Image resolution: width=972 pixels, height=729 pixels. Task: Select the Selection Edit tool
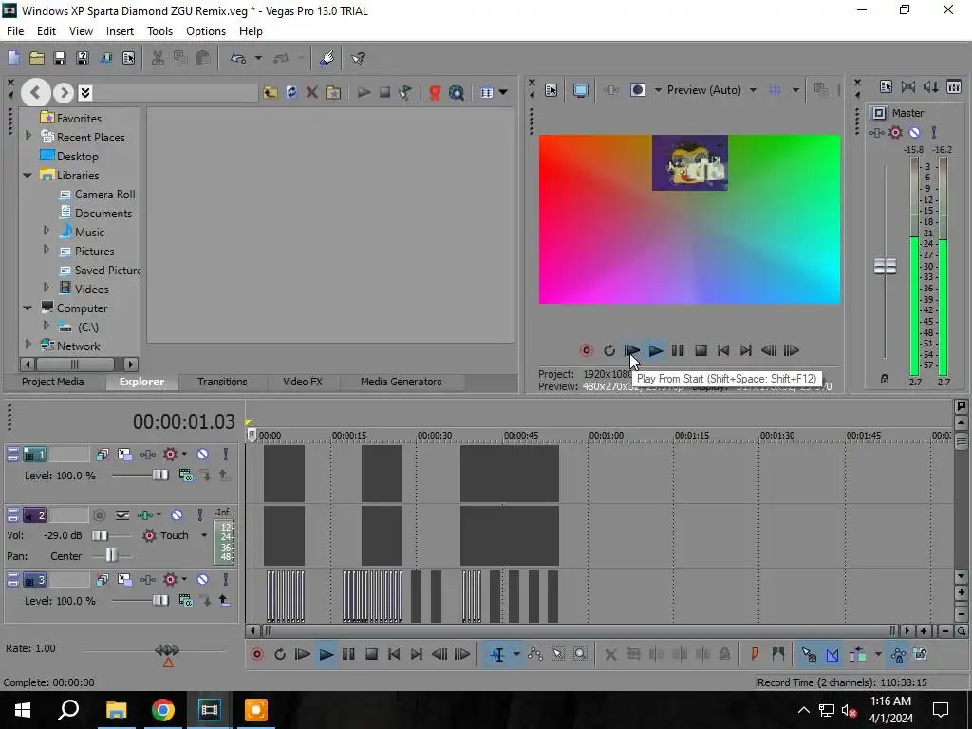pos(557,654)
